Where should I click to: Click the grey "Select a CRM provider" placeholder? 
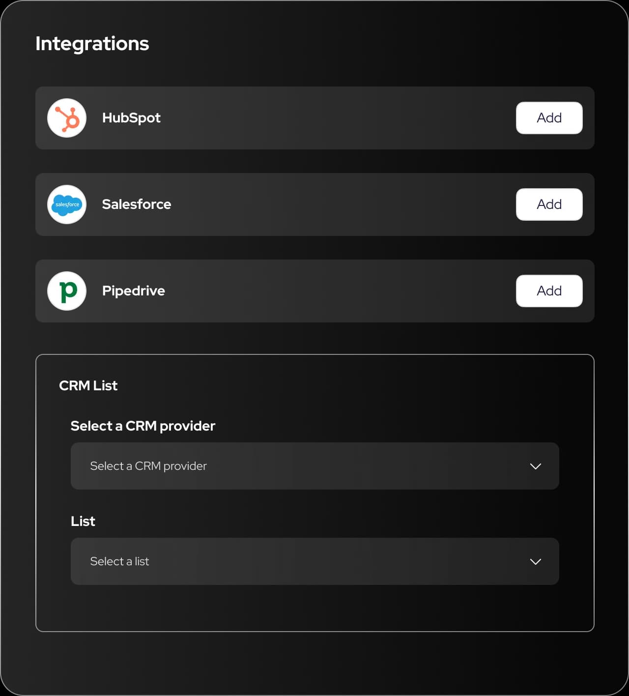tap(148, 466)
